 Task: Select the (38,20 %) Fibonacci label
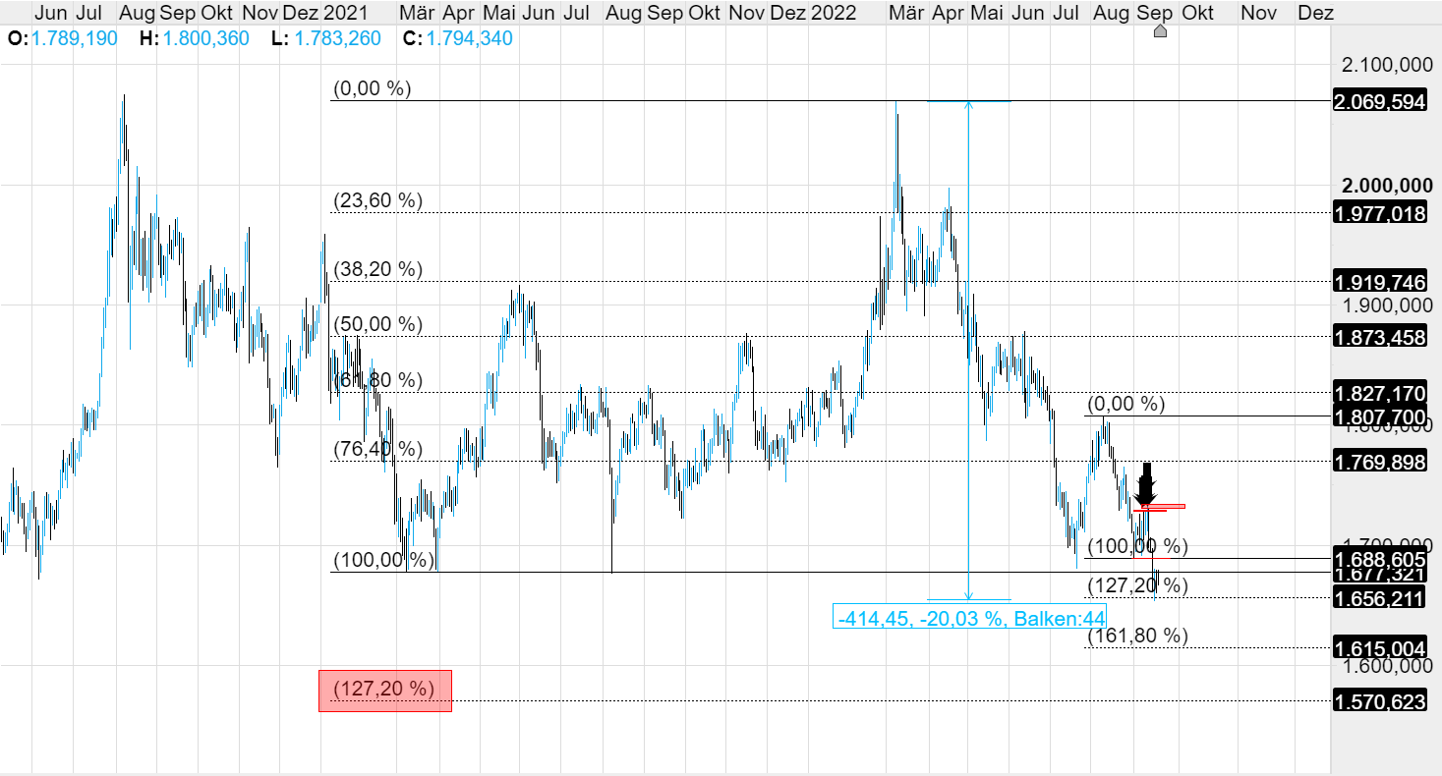[x=378, y=269]
